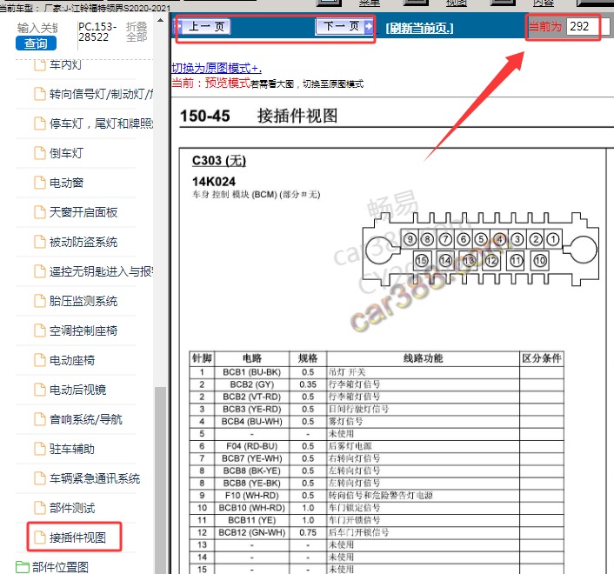Click the 150-45 接插件视图 page title
Image resolution: width=614 pixels, height=574 pixels.
[x=258, y=116]
